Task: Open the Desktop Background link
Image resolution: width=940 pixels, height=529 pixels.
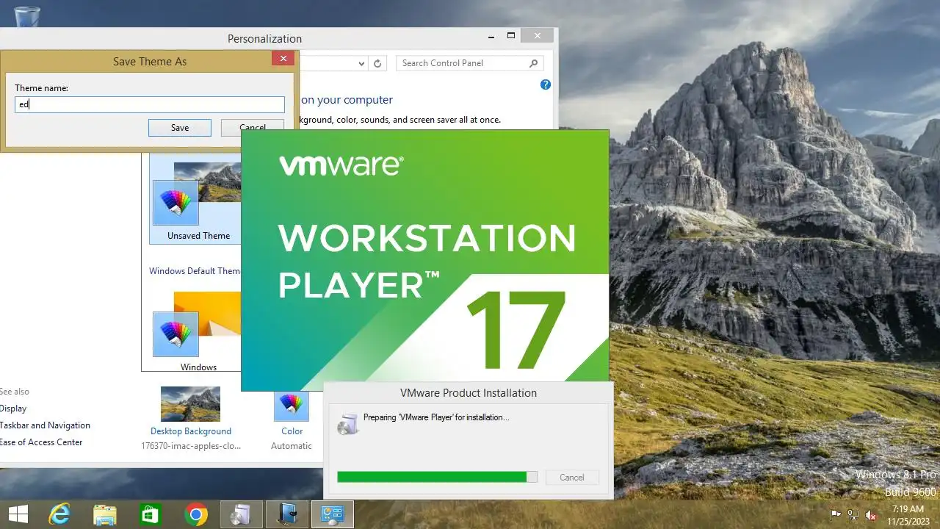Action: coord(191,431)
